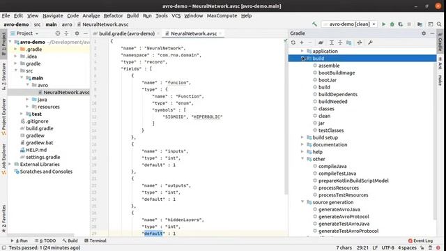Open Gradle panel gear options

[424, 33]
